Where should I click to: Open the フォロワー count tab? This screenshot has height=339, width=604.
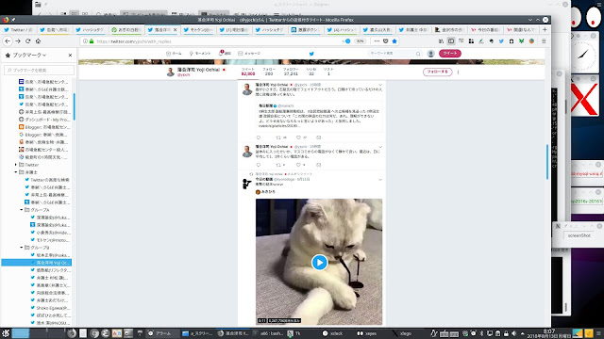click(291, 72)
